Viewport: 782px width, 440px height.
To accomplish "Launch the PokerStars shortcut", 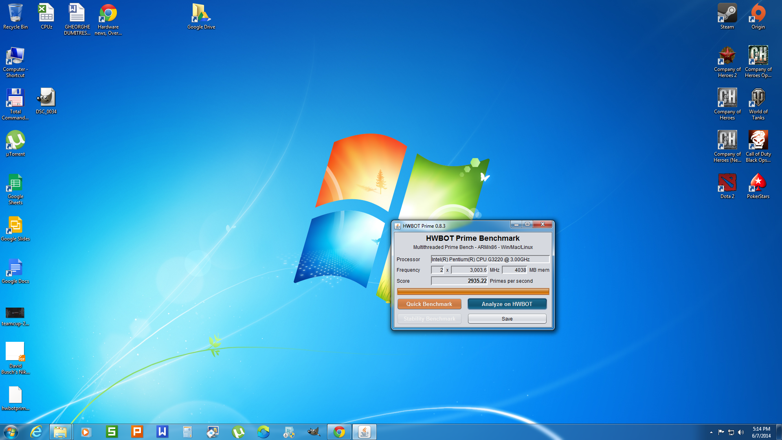I will tap(758, 186).
